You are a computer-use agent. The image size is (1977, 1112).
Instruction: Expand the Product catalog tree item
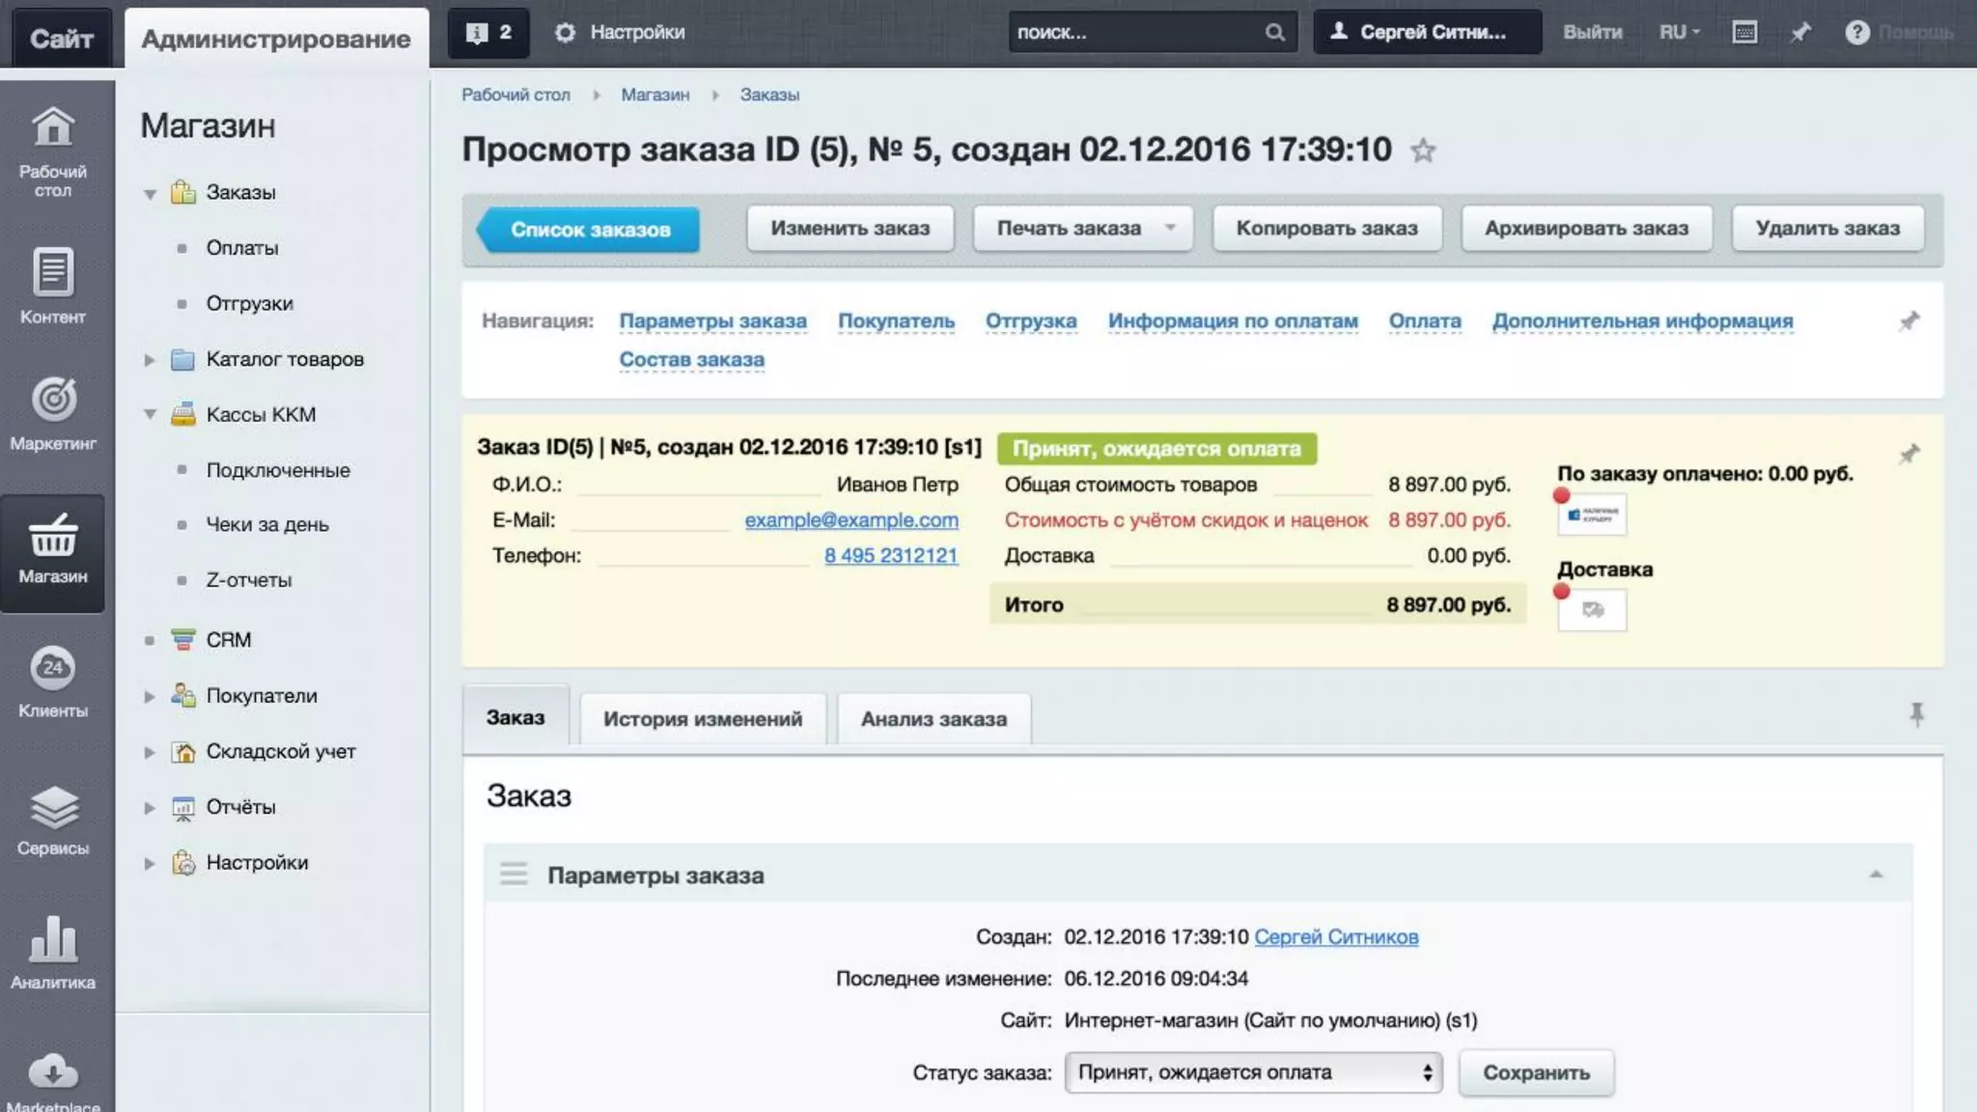150,360
